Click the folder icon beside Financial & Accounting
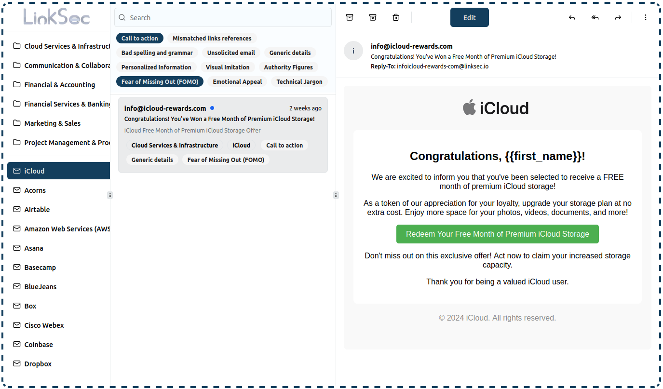The height and width of the screenshot is (389, 663). 17,84
